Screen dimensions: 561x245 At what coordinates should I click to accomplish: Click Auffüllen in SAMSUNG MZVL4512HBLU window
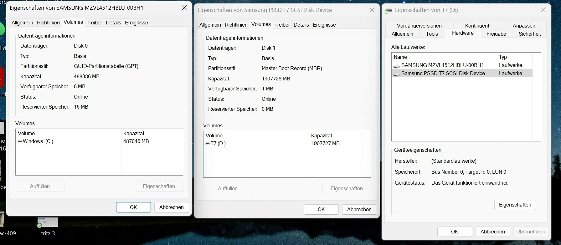pos(40,186)
